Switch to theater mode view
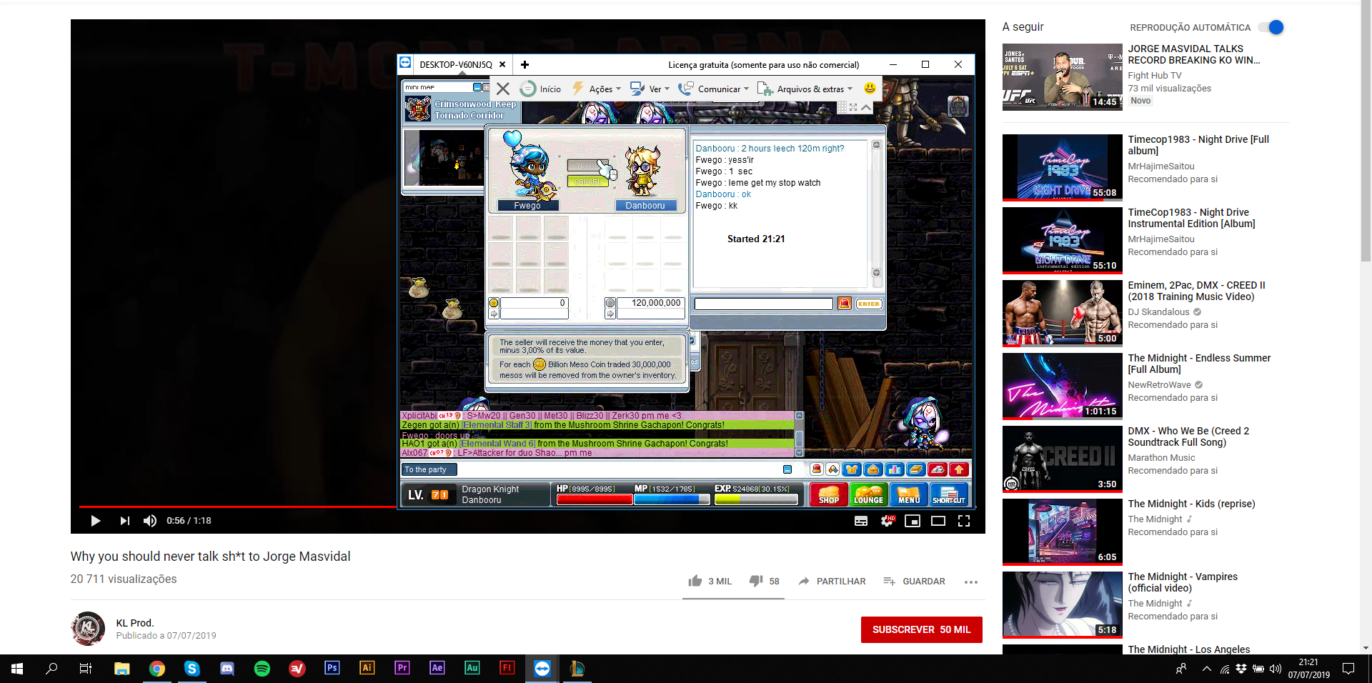Screen dimensions: 1372x683 (x=938, y=521)
